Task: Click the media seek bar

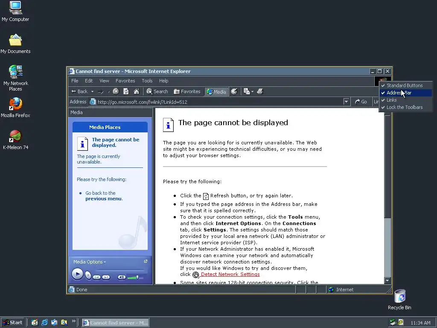Action: (120, 270)
